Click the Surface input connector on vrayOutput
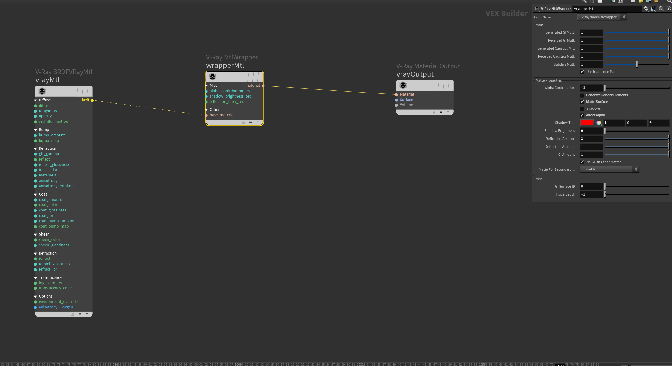Viewport: 672px width, 366px height. click(396, 100)
